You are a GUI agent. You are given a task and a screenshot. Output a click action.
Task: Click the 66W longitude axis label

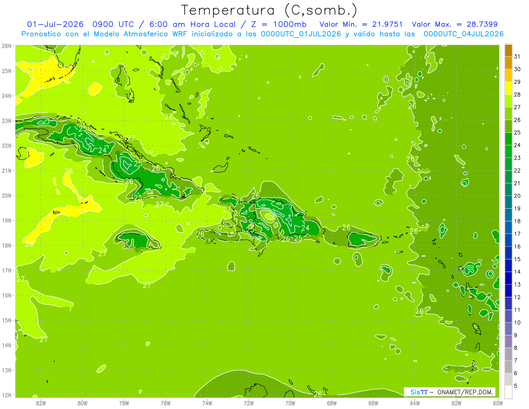[x=373, y=403]
